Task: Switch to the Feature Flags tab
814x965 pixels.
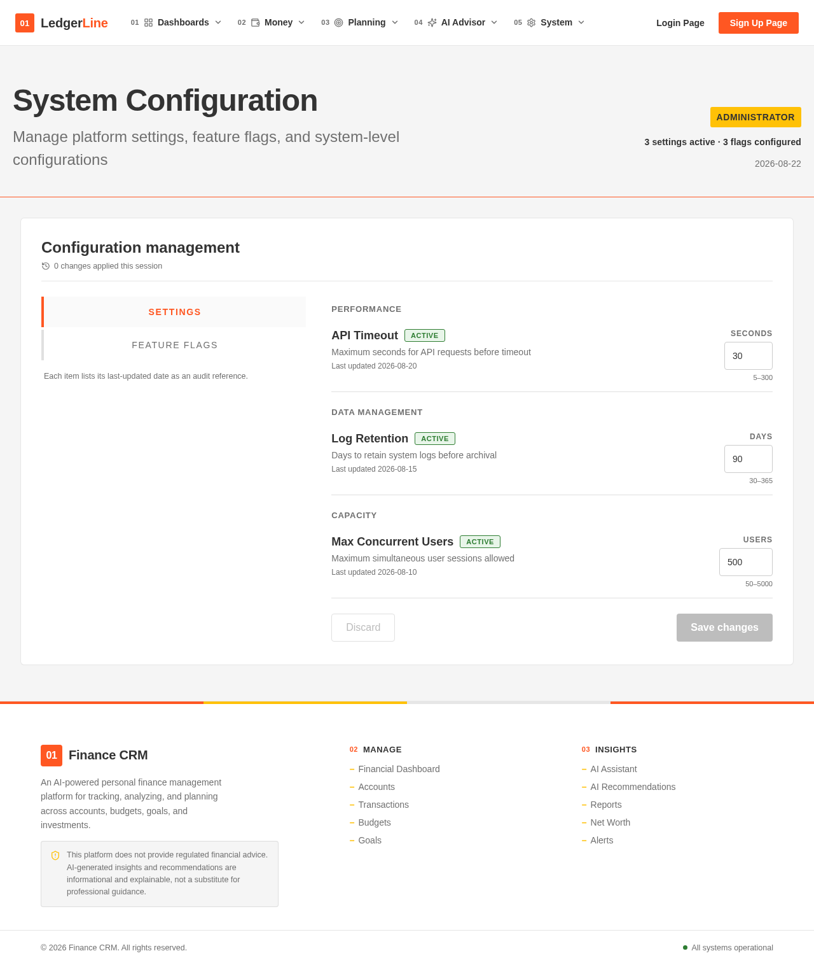Action: pyautogui.click(x=174, y=345)
